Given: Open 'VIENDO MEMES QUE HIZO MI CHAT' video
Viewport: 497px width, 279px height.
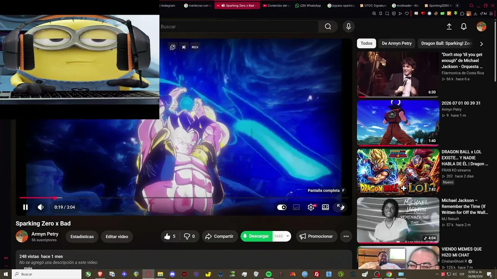Looking at the screenshot, I should [462, 252].
